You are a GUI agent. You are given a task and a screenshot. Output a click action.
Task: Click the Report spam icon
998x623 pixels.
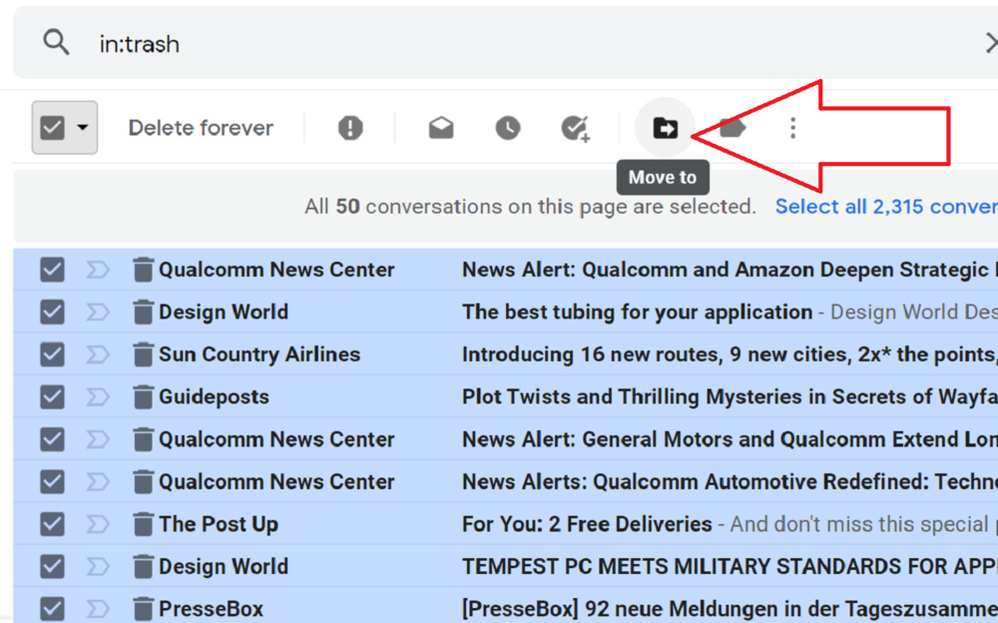[x=350, y=128]
